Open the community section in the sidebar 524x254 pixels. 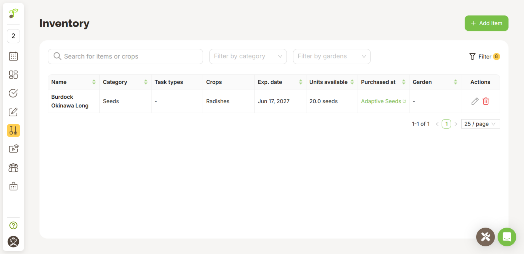click(13, 167)
